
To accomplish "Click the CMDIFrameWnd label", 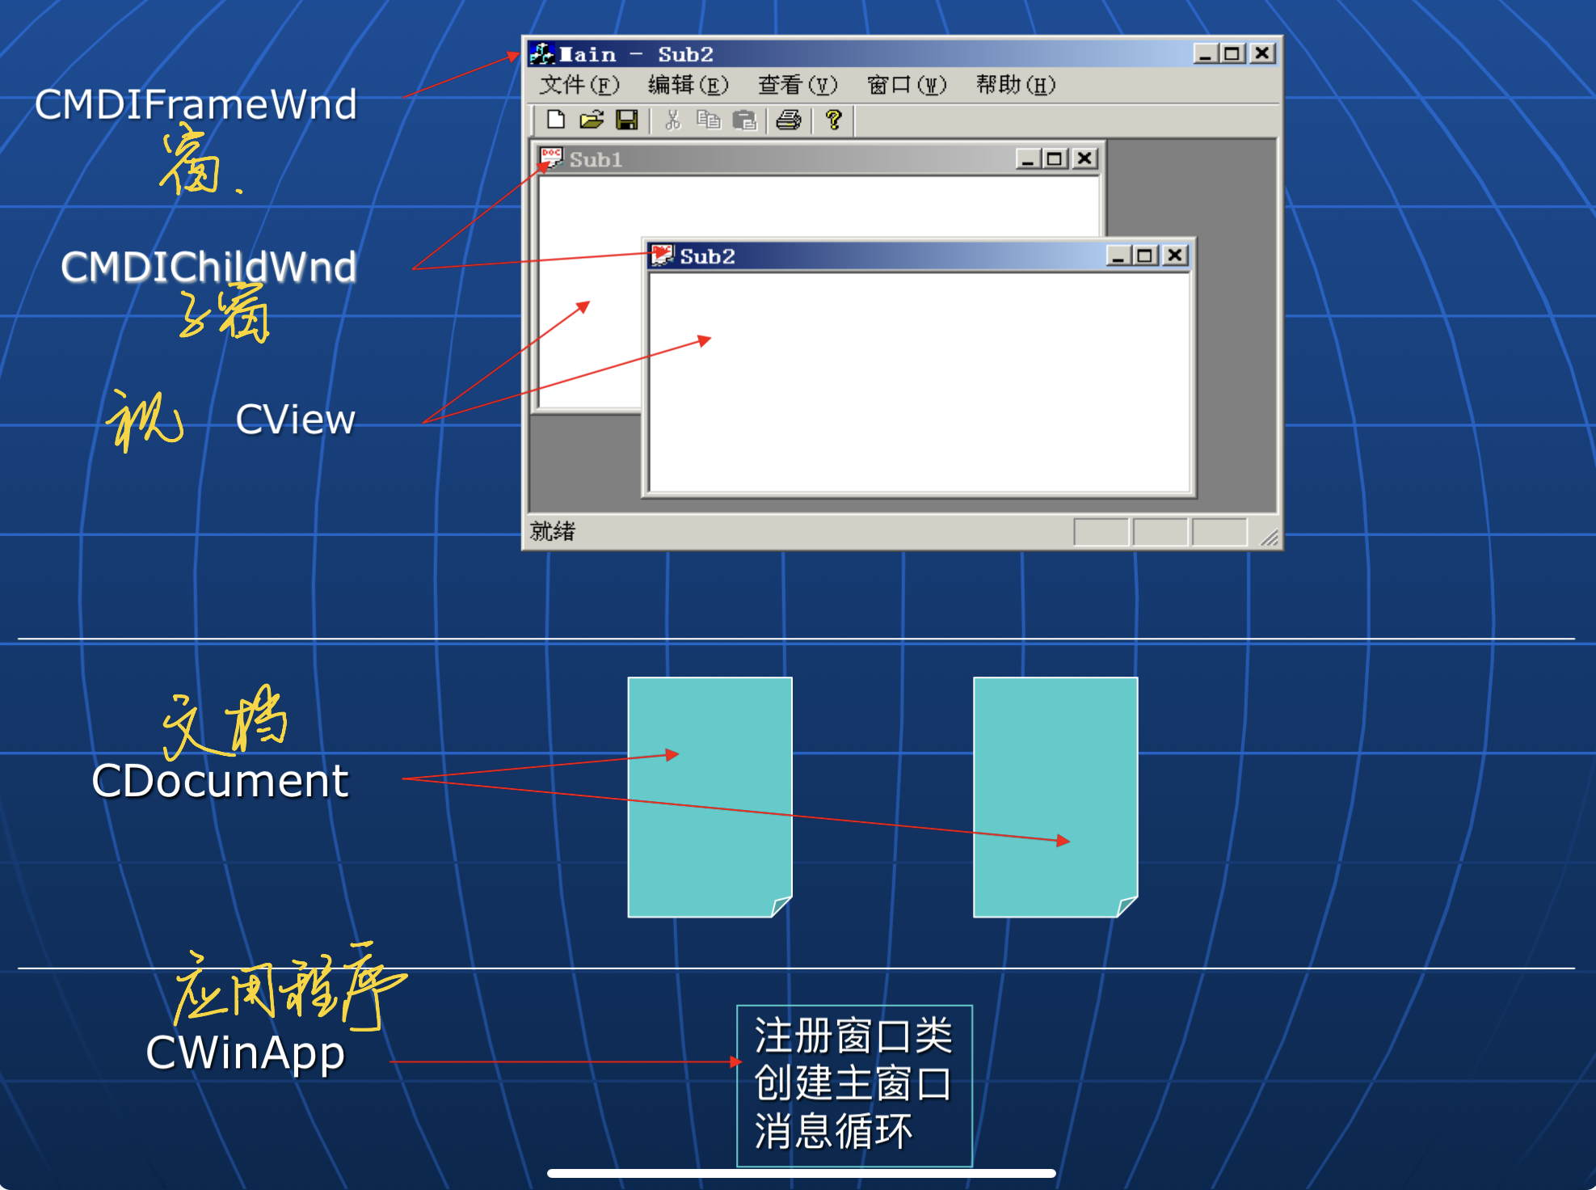I will pos(196,104).
